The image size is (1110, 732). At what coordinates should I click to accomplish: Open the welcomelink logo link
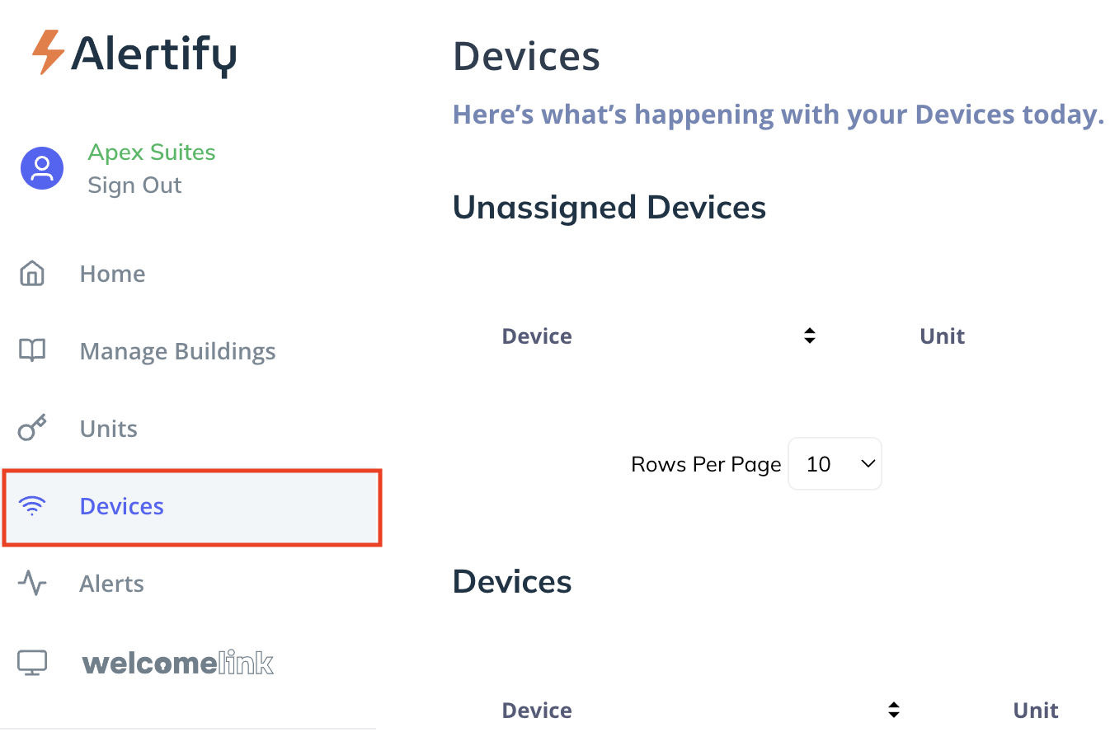pos(178,663)
